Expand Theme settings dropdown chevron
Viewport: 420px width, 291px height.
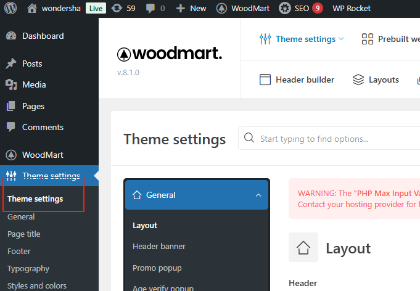[x=341, y=39]
